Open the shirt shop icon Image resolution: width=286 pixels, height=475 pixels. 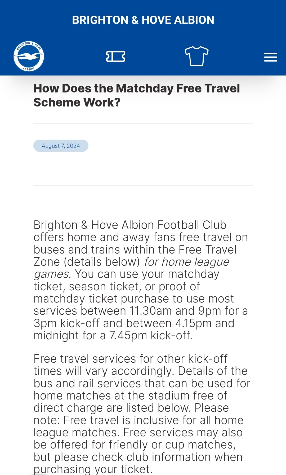pyautogui.click(x=196, y=56)
